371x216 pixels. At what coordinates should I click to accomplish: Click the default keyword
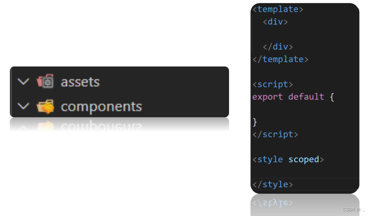(306, 97)
